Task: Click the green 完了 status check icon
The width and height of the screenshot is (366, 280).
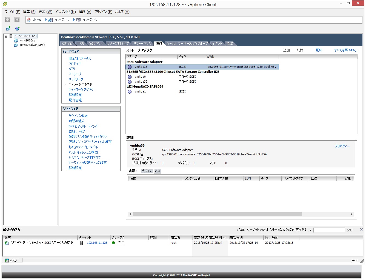Action: tap(113, 243)
